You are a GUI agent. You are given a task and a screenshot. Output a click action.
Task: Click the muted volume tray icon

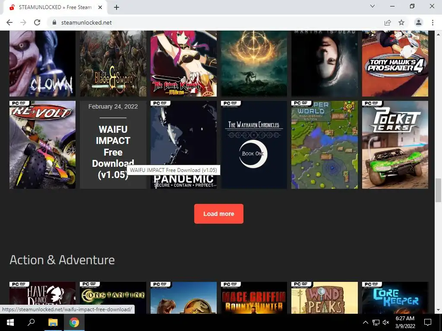tap(386, 322)
